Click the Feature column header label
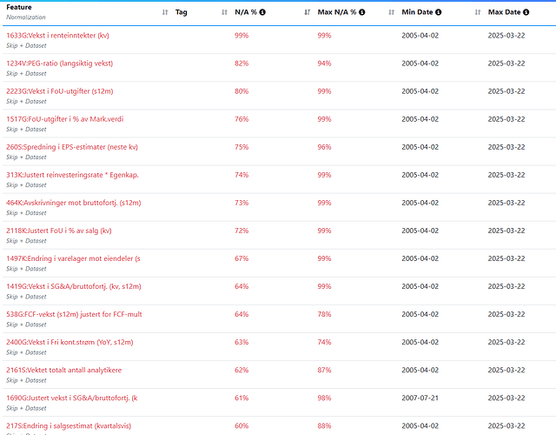The height and width of the screenshot is (435, 556). pos(19,7)
